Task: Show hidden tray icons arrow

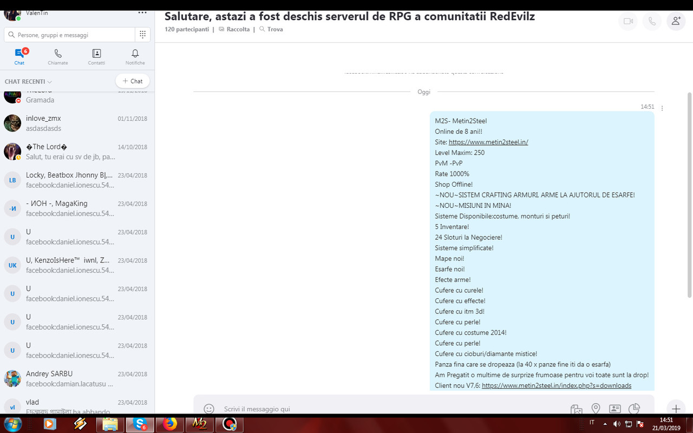Action: (x=605, y=424)
